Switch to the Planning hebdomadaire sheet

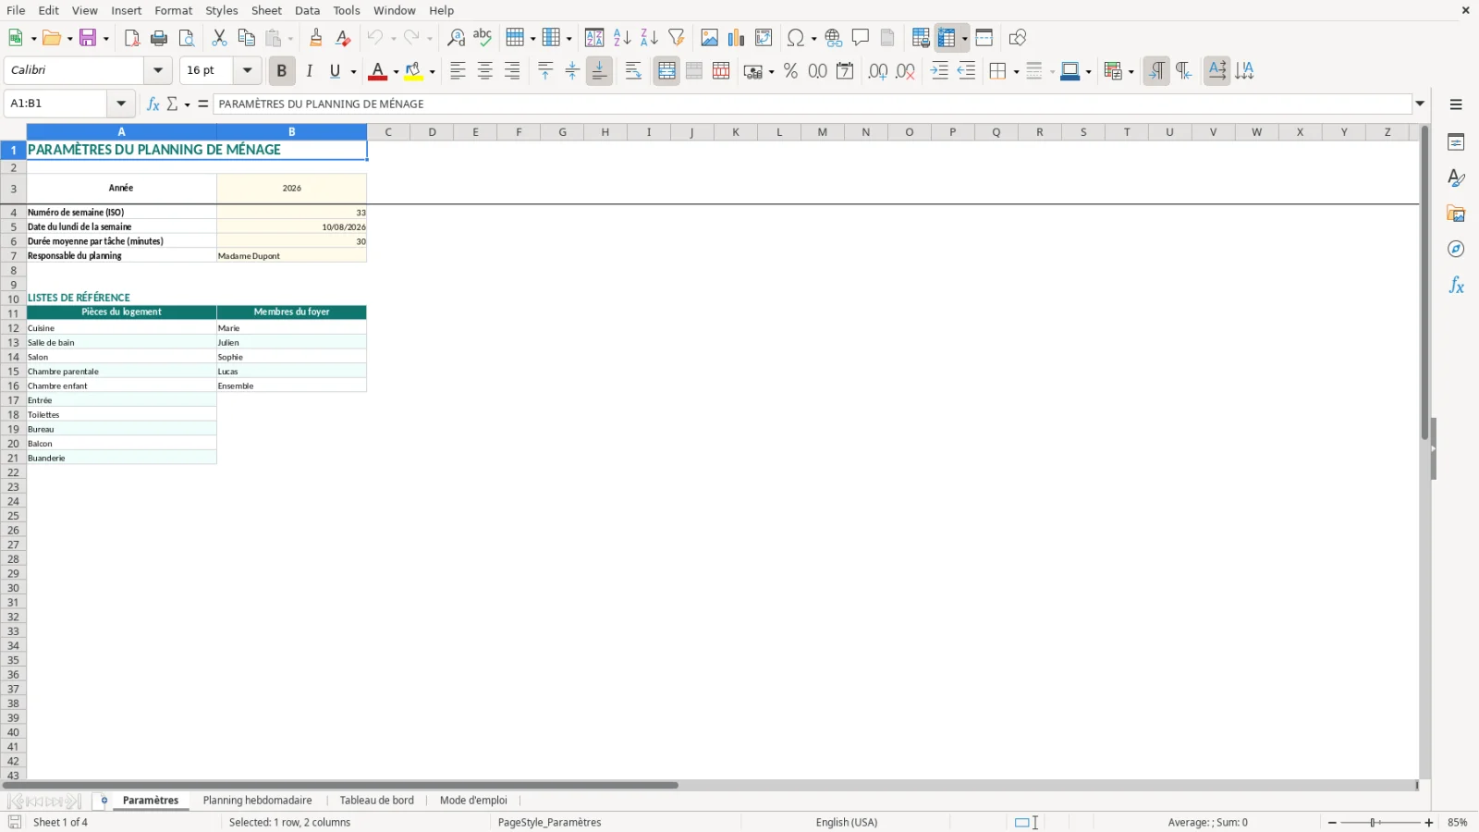point(257,801)
